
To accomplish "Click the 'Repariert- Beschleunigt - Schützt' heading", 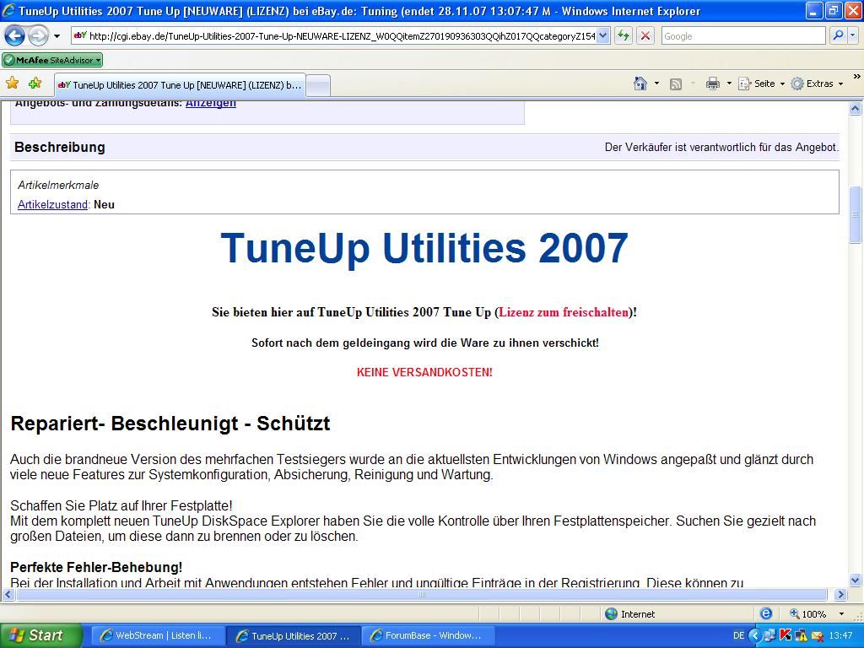I will (170, 424).
